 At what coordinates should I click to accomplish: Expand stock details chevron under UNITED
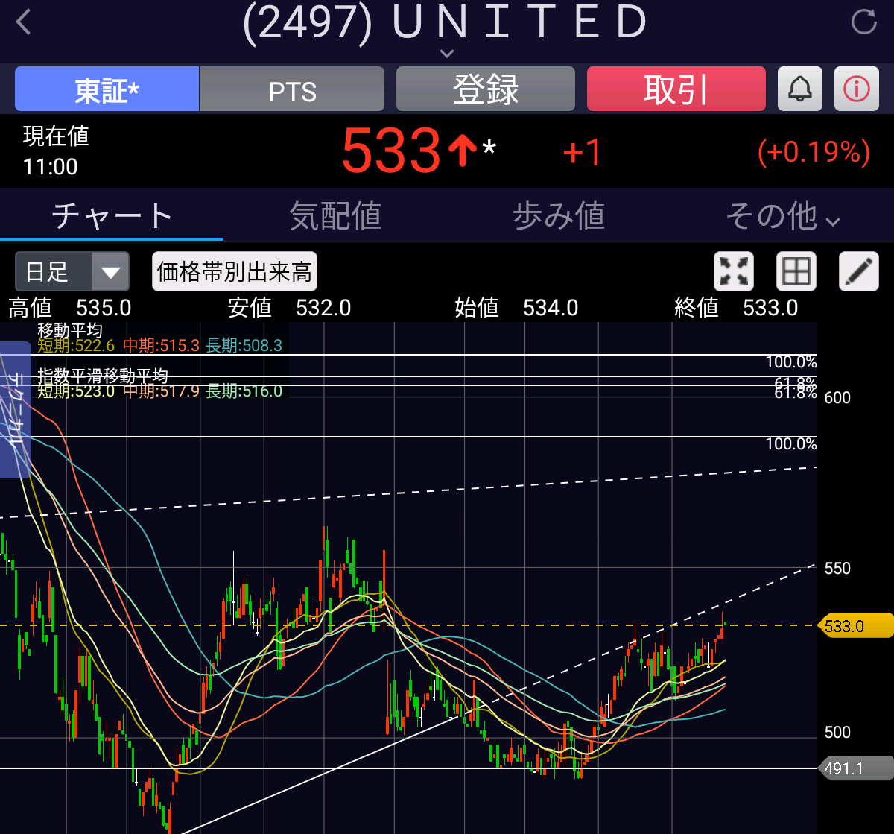(447, 53)
